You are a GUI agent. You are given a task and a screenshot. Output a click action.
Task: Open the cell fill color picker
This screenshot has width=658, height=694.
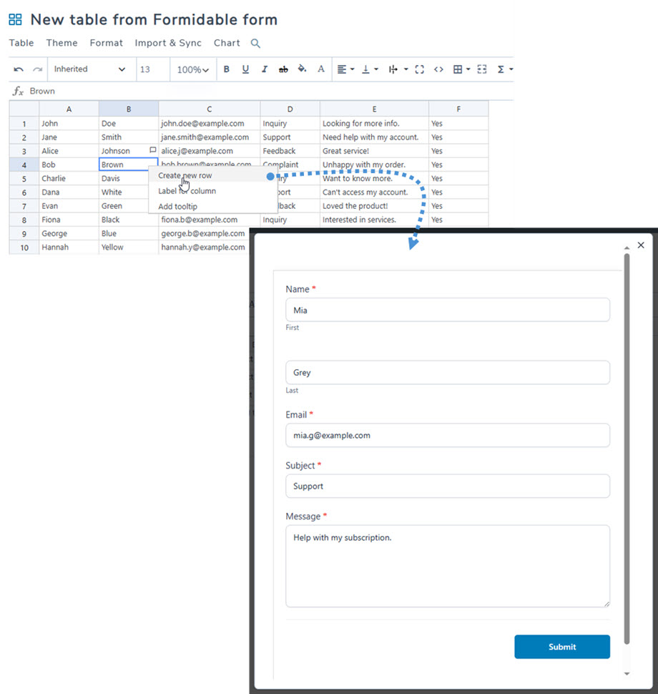(x=302, y=69)
